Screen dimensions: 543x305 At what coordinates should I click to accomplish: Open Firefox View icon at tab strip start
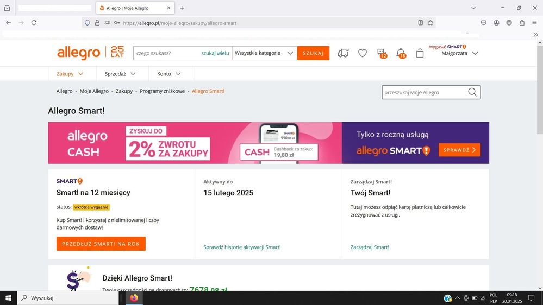click(x=7, y=8)
